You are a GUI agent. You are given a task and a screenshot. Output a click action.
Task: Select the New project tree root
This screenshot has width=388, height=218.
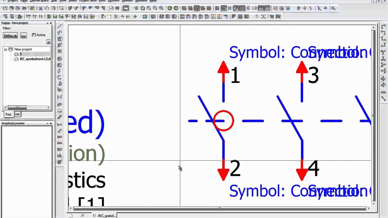tap(23, 49)
